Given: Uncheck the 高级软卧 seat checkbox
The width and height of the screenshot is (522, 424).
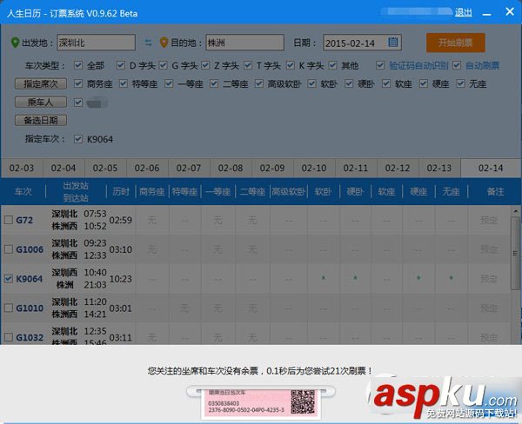Looking at the screenshot, I should coord(259,83).
